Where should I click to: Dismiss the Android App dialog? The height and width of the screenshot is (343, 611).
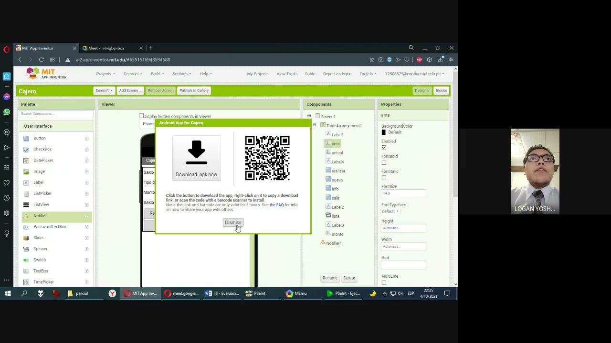pyautogui.click(x=233, y=222)
